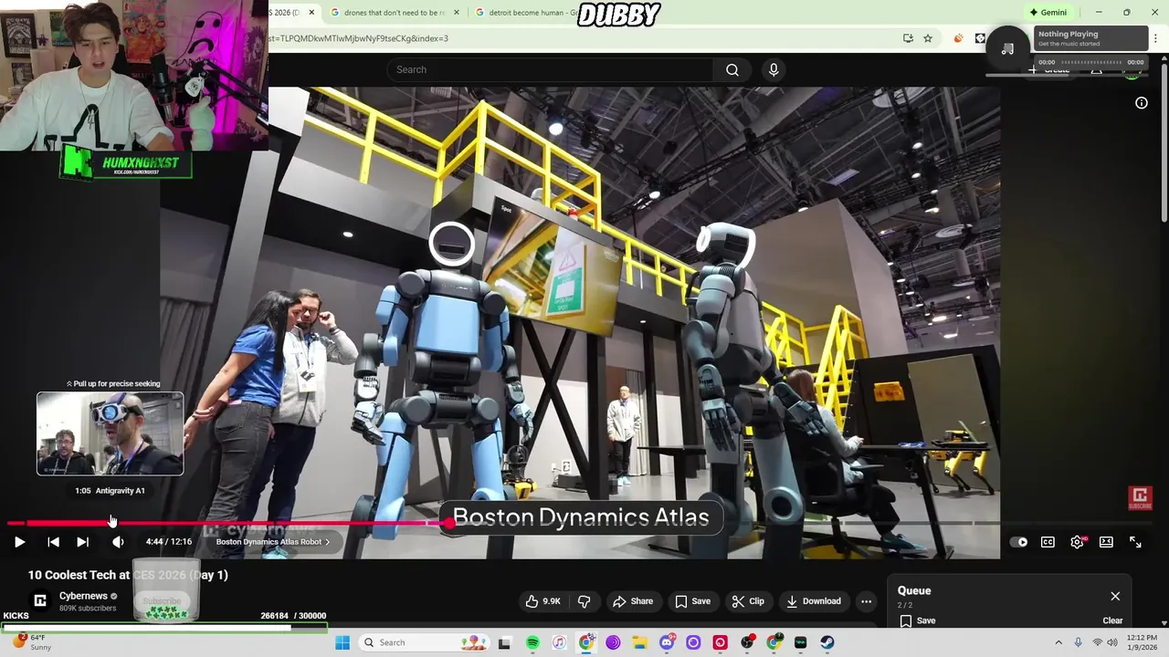1169x657 pixels.
Task: Click the Antigravity A1 seek preview thumbnail
Action: coord(110,433)
